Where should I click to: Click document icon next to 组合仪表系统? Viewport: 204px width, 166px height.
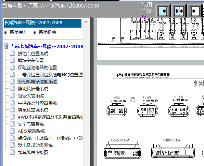pos(12,96)
